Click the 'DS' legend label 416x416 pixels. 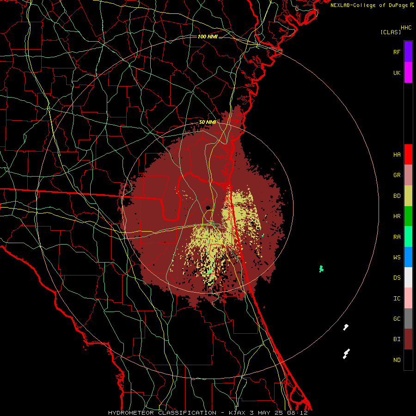397,278
